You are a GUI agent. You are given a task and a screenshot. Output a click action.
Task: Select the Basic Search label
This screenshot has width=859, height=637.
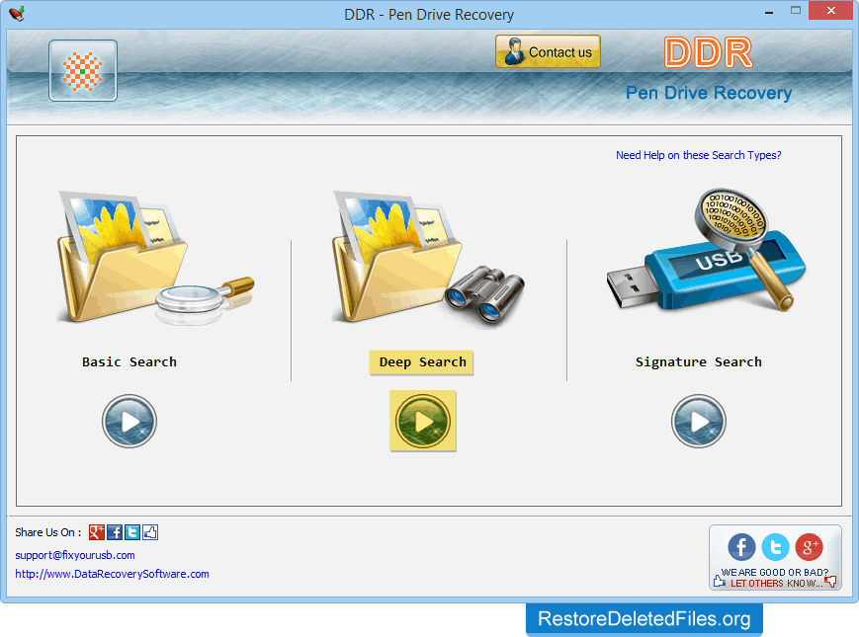tap(129, 362)
